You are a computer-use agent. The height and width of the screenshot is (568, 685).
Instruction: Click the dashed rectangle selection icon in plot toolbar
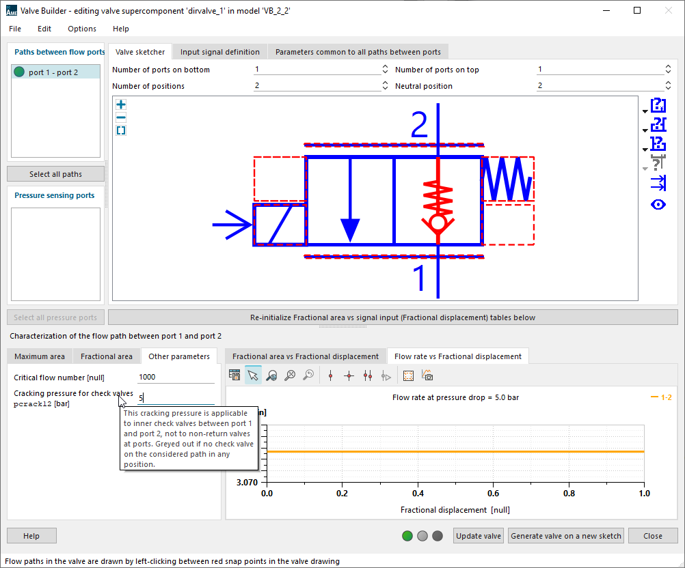408,375
